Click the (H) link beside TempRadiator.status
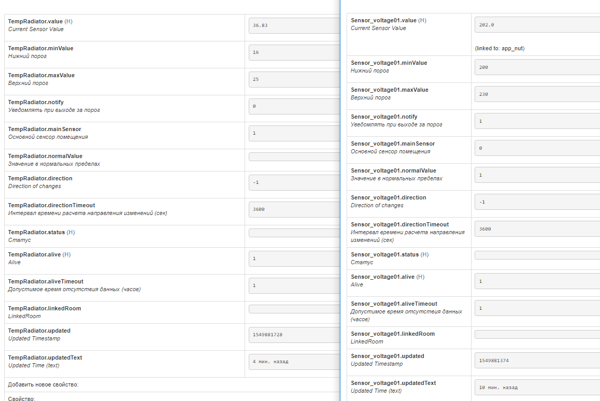The width and height of the screenshot is (600, 401). (x=71, y=232)
